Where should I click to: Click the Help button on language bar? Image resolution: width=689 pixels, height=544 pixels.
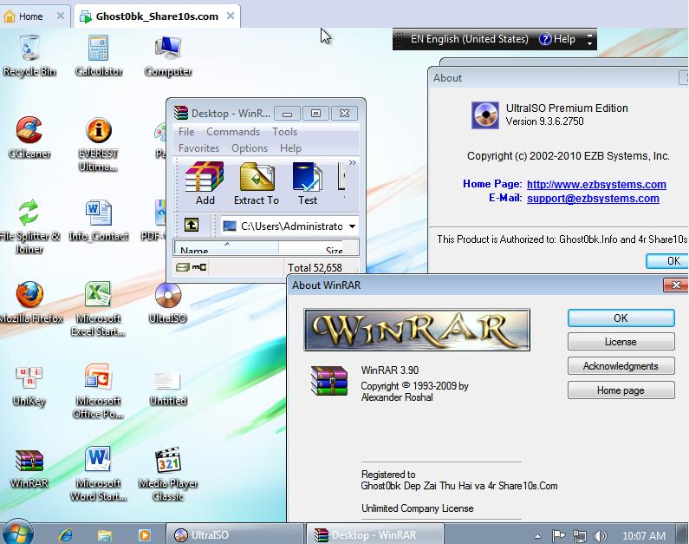(x=557, y=39)
